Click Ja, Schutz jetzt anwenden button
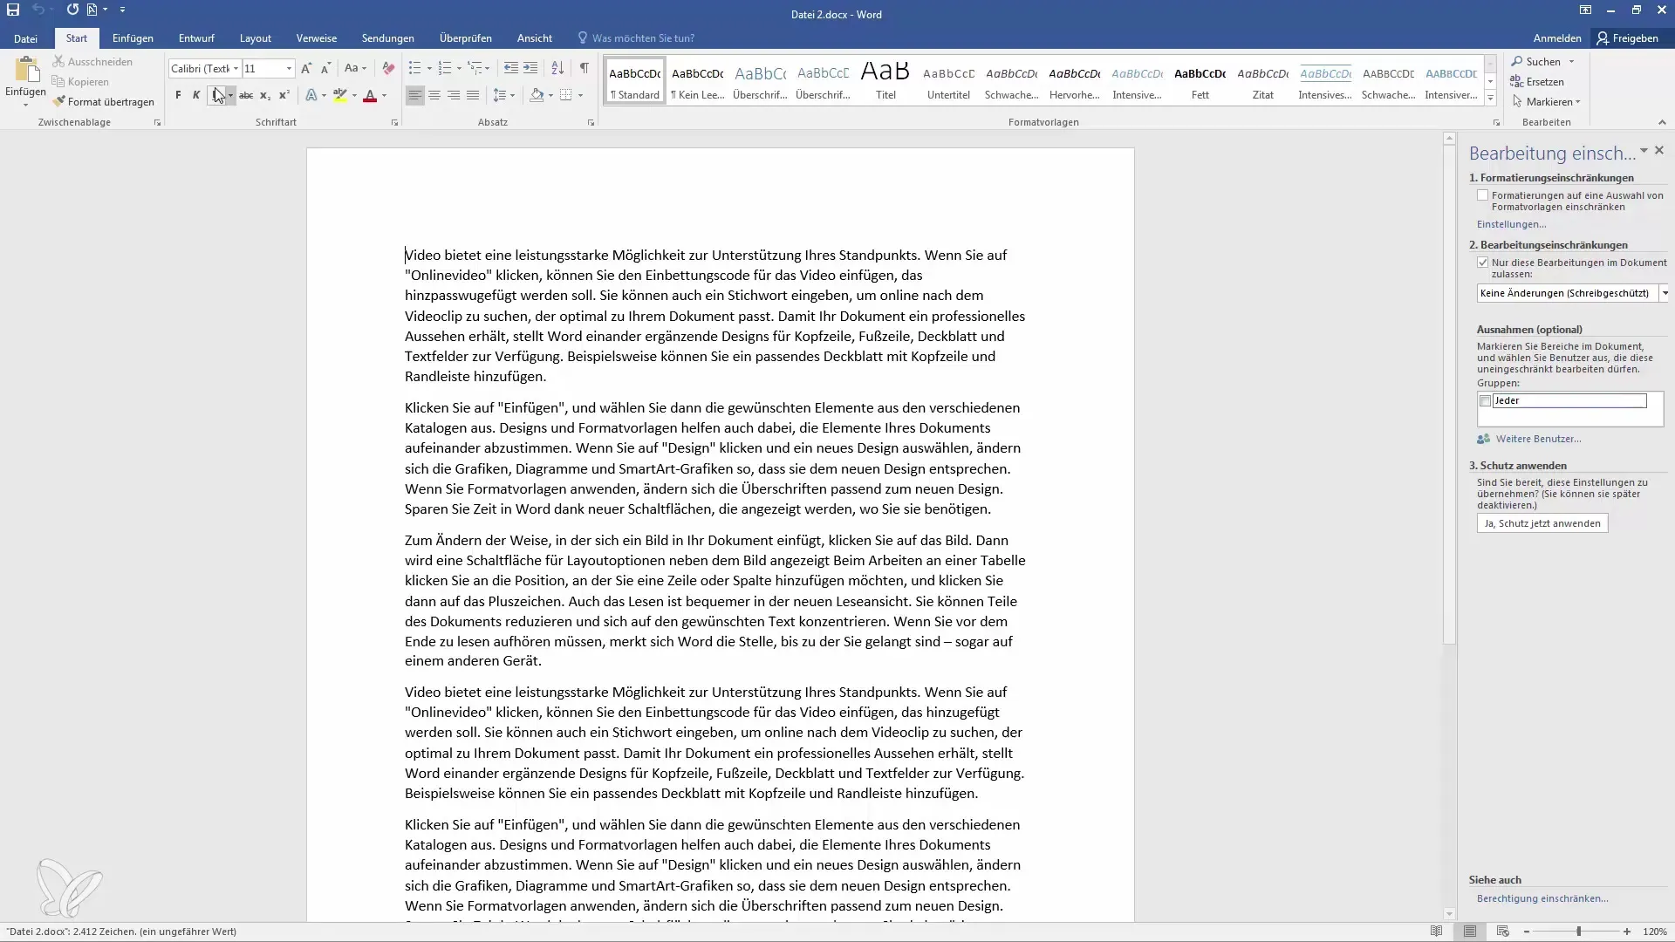This screenshot has height=942, width=1675. 1542,523
